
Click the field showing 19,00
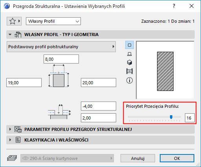click(x=24, y=83)
